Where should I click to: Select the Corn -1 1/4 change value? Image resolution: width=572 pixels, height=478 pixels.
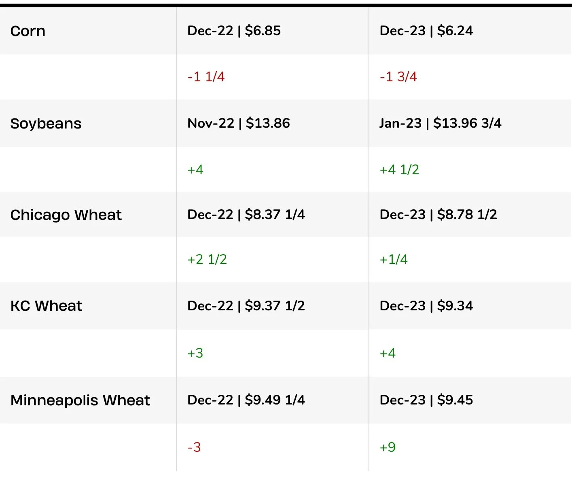click(x=206, y=77)
